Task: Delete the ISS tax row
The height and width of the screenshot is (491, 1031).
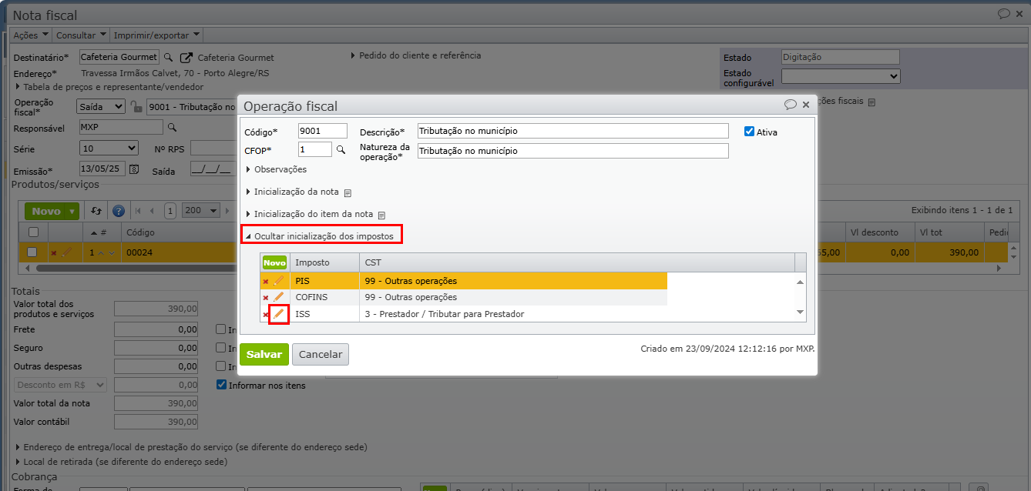Action: point(266,314)
